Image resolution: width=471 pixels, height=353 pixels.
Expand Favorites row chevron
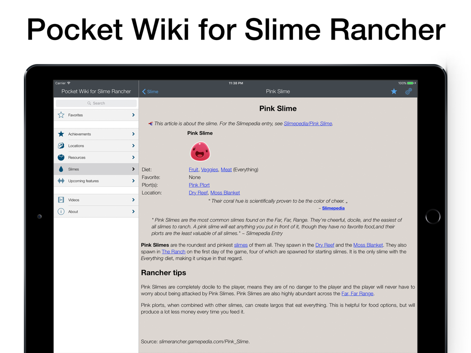pos(133,115)
